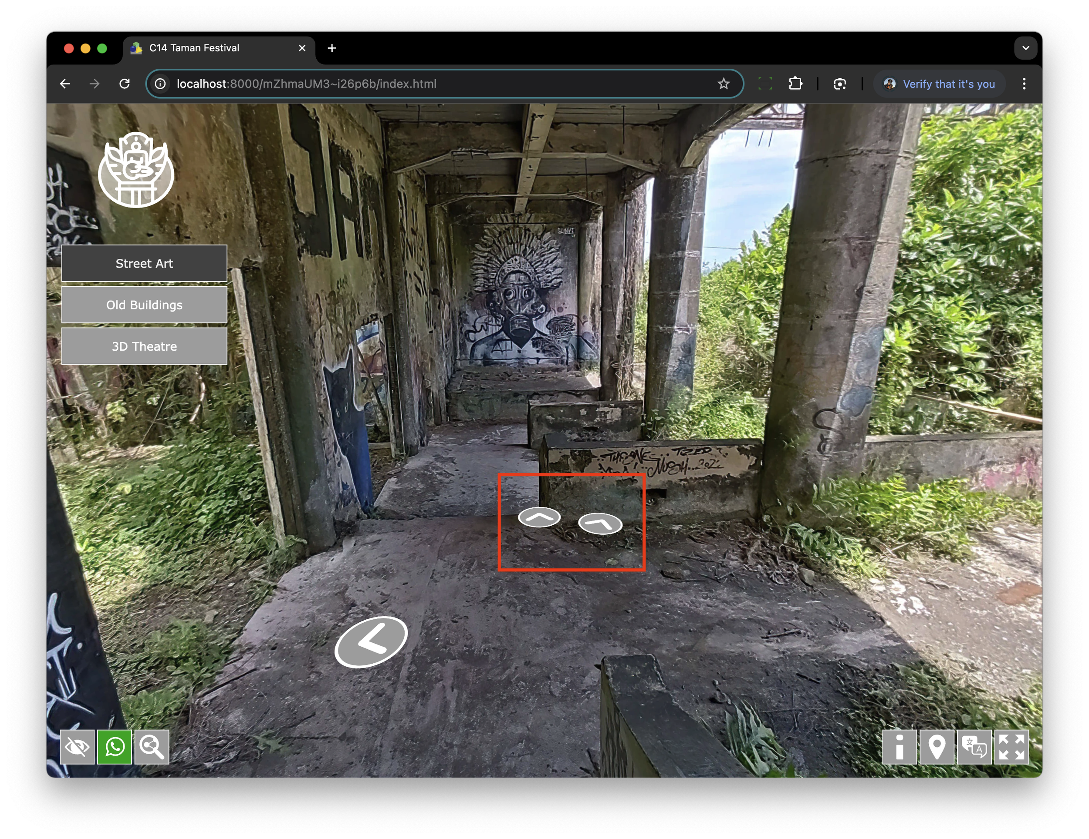Select the Old Buildings menu item

click(x=144, y=305)
